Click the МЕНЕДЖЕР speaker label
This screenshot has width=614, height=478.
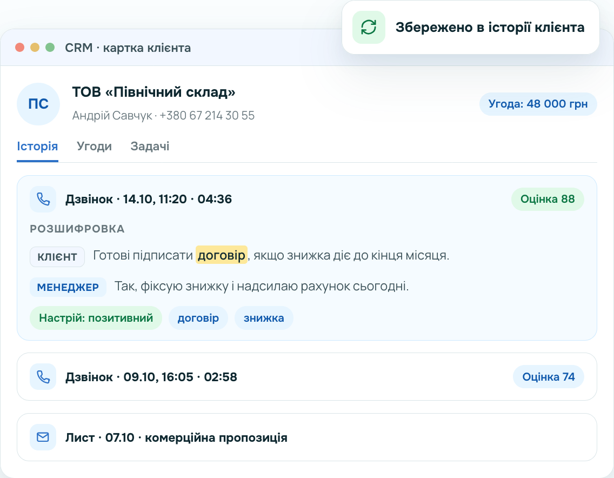pos(68,287)
